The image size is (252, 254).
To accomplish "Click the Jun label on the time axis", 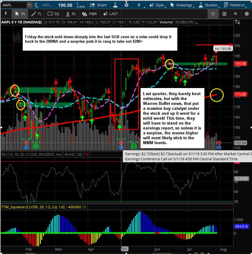I will point(157,249).
